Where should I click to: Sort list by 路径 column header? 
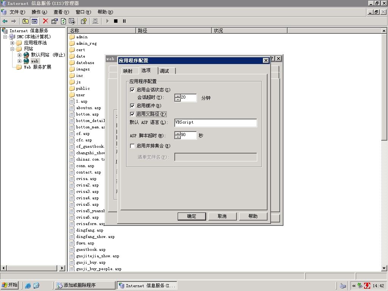click(x=174, y=30)
